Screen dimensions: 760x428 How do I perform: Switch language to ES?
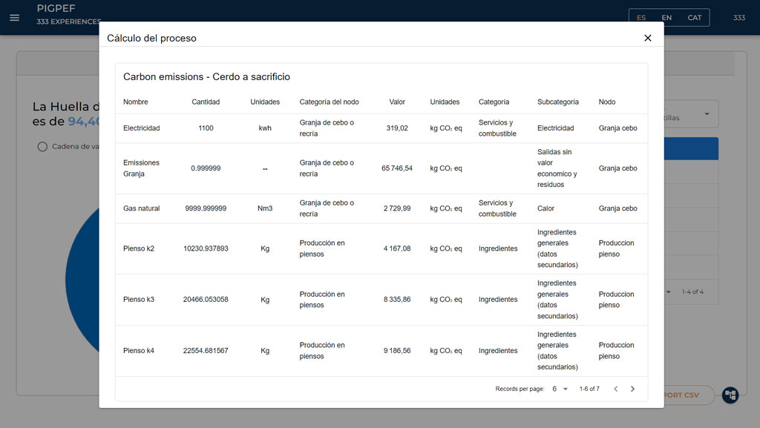pyautogui.click(x=641, y=18)
